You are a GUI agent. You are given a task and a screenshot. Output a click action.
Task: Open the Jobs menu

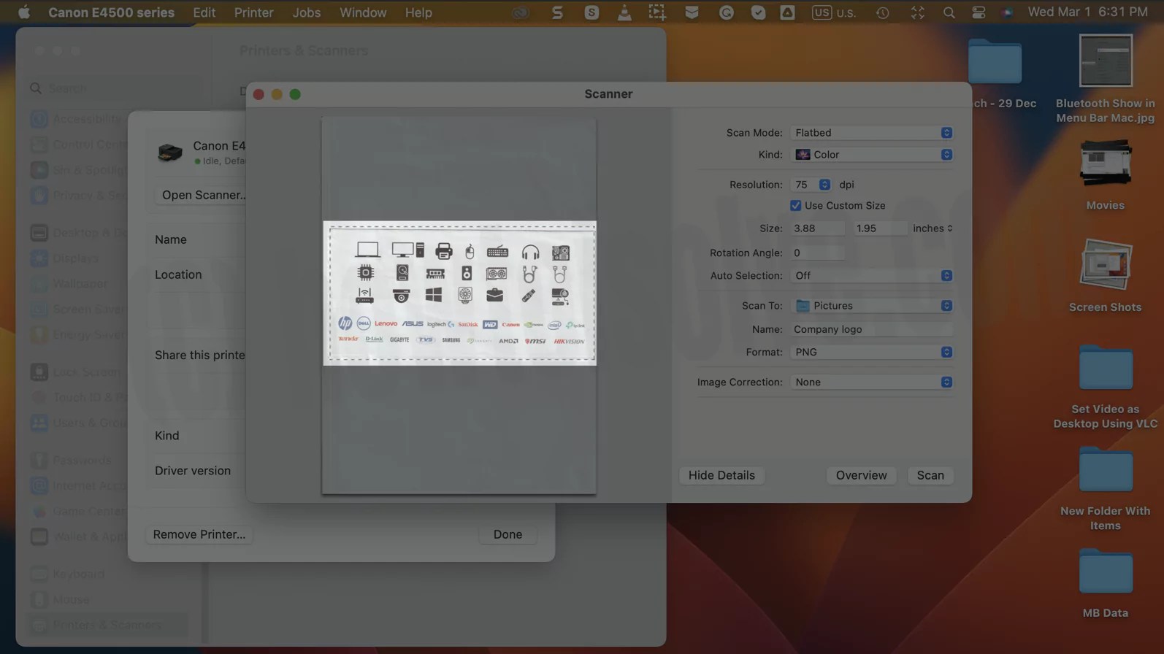(x=306, y=12)
